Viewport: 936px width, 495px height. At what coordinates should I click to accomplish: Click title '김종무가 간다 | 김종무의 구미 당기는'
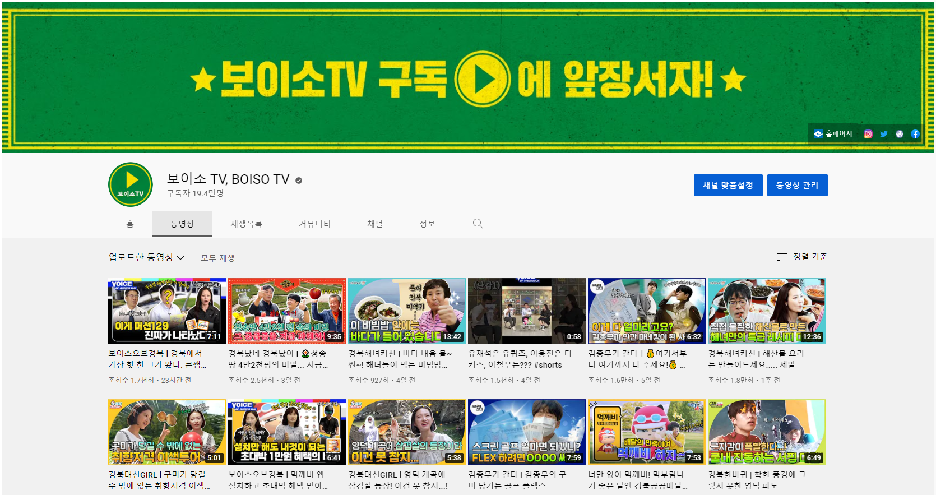517,480
